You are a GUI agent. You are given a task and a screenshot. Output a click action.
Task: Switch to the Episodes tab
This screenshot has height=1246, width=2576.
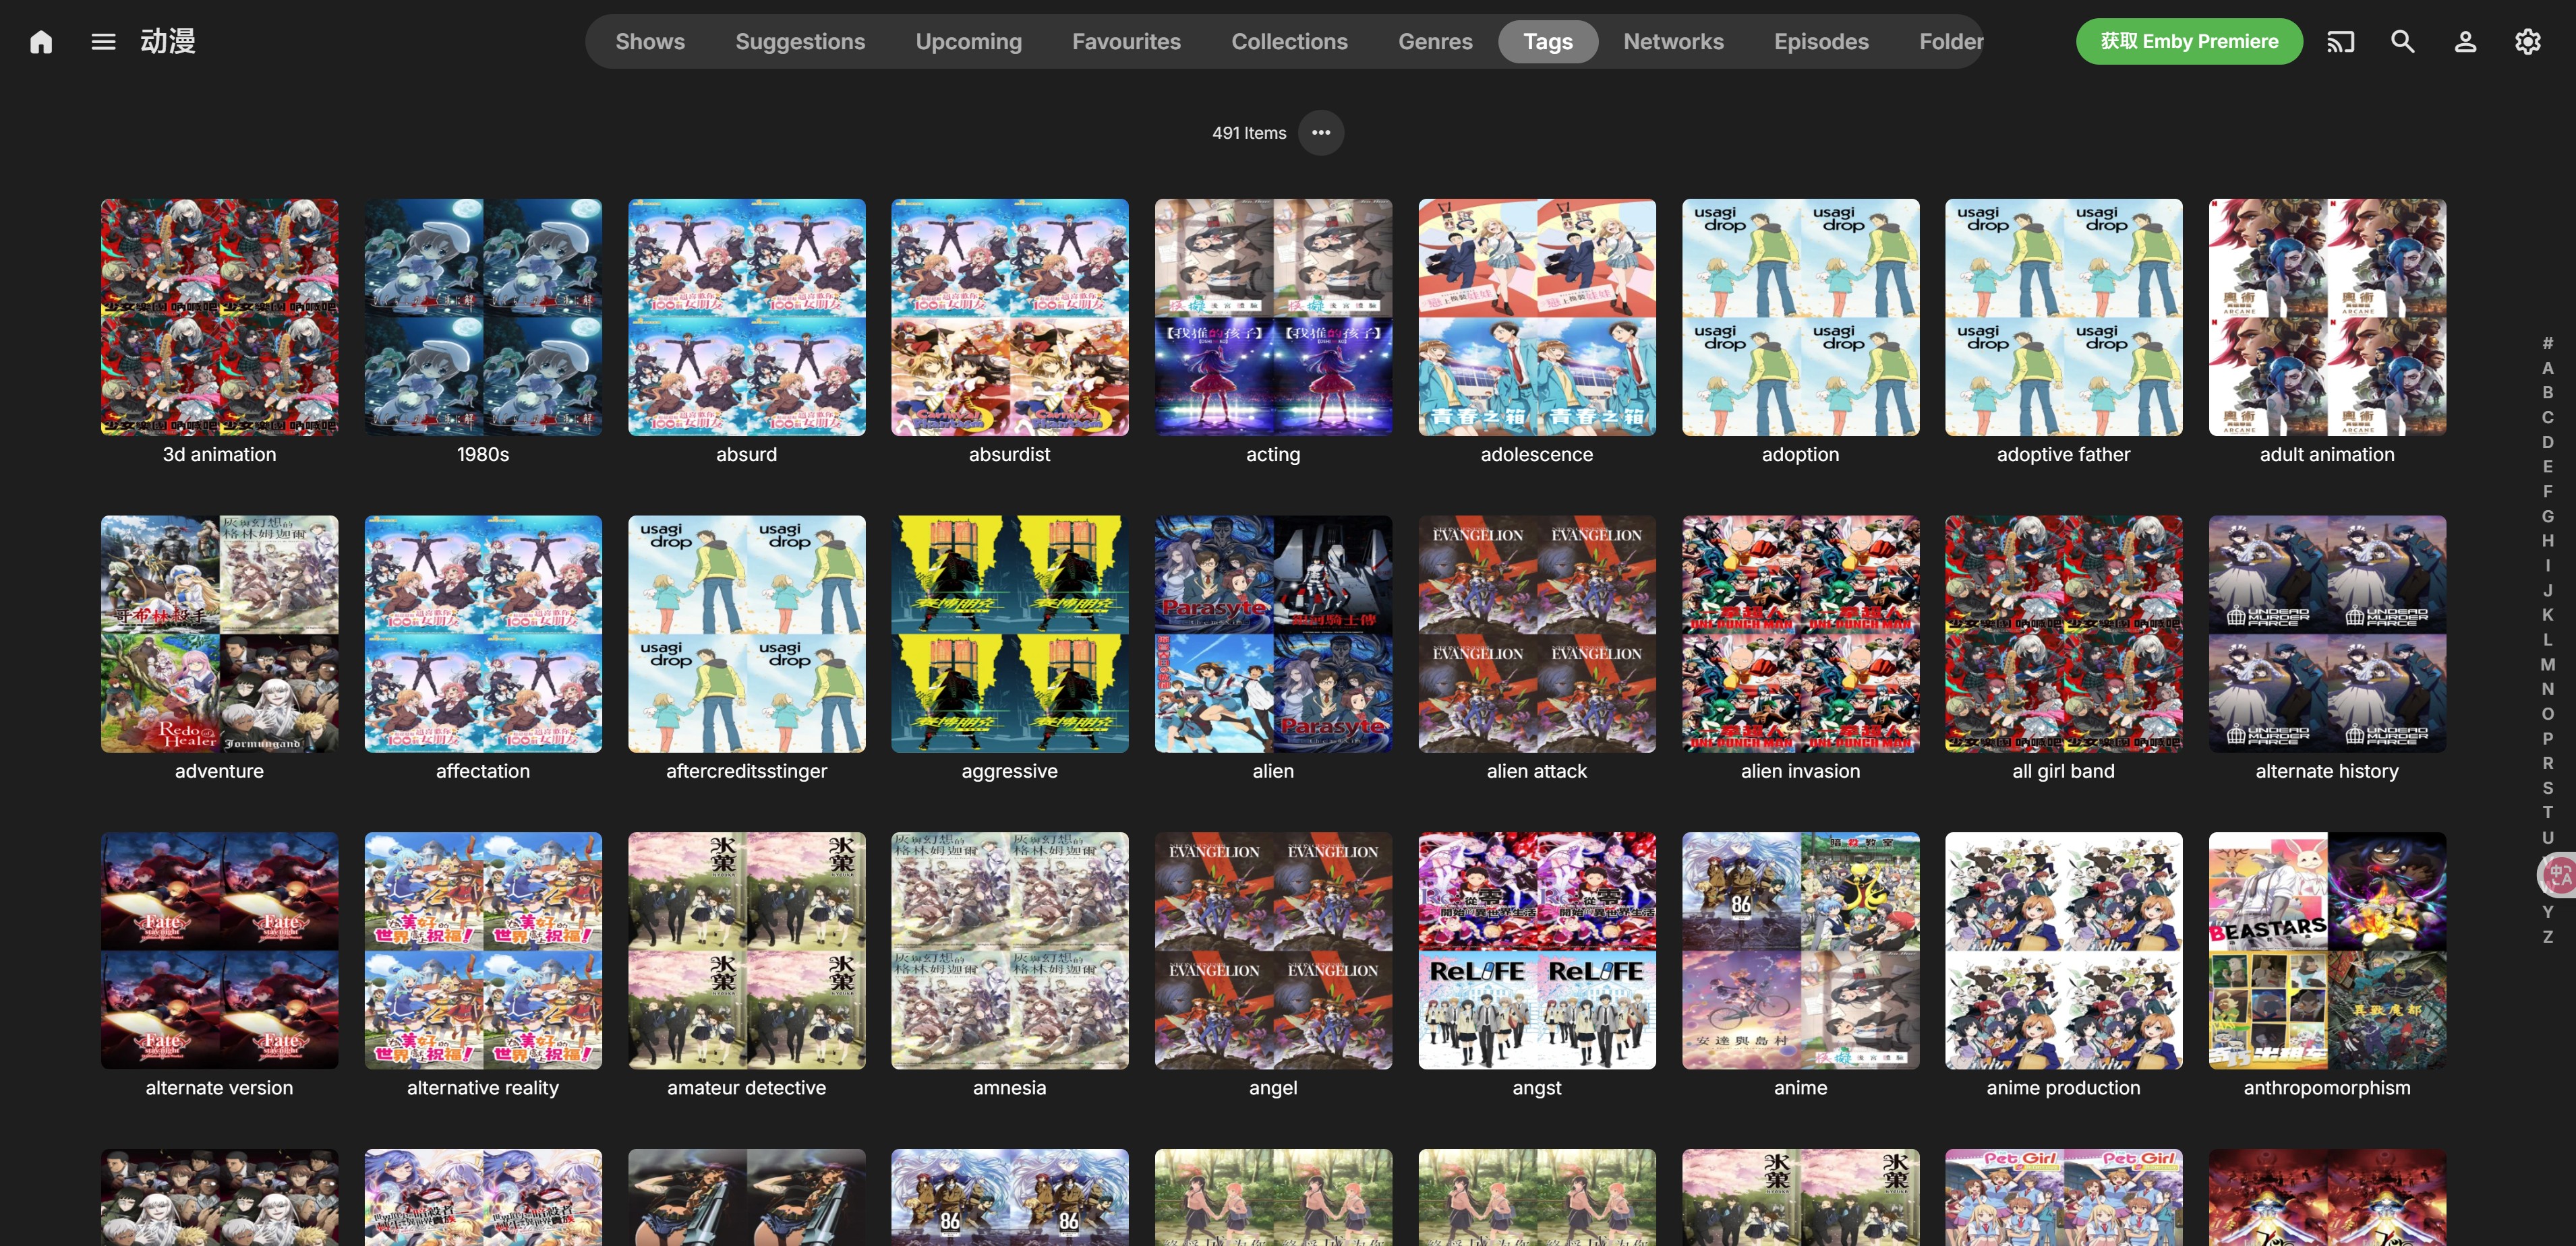click(x=1821, y=42)
